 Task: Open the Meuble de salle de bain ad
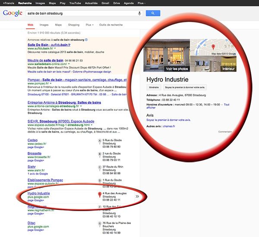point(45,60)
